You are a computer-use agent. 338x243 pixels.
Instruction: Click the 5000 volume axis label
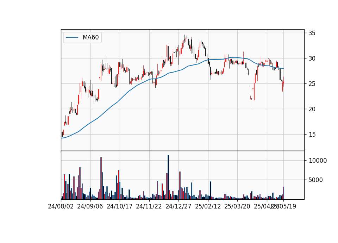pos(316,180)
